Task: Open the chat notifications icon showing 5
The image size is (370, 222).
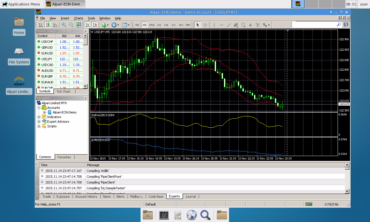Action: click(346, 25)
